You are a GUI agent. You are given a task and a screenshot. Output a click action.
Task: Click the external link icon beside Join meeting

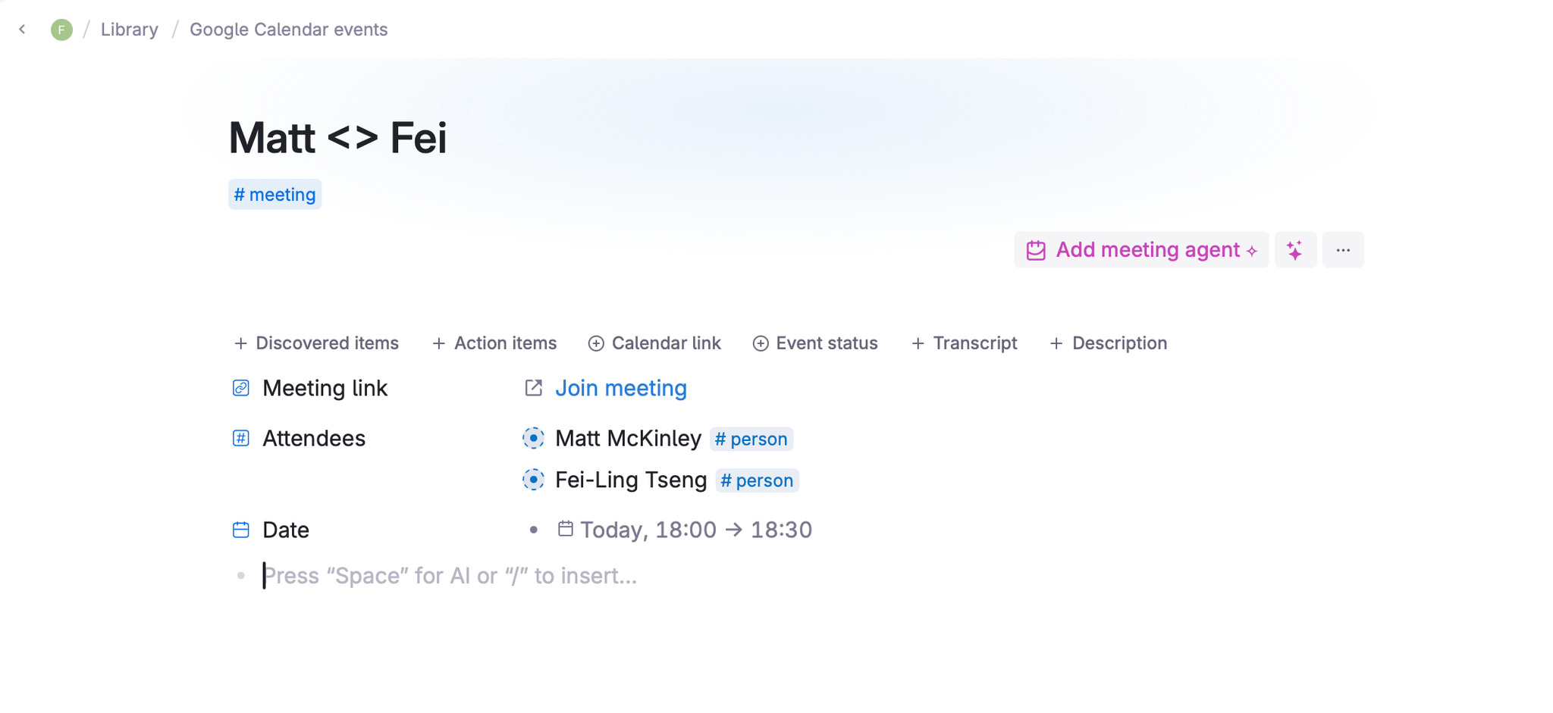534,388
